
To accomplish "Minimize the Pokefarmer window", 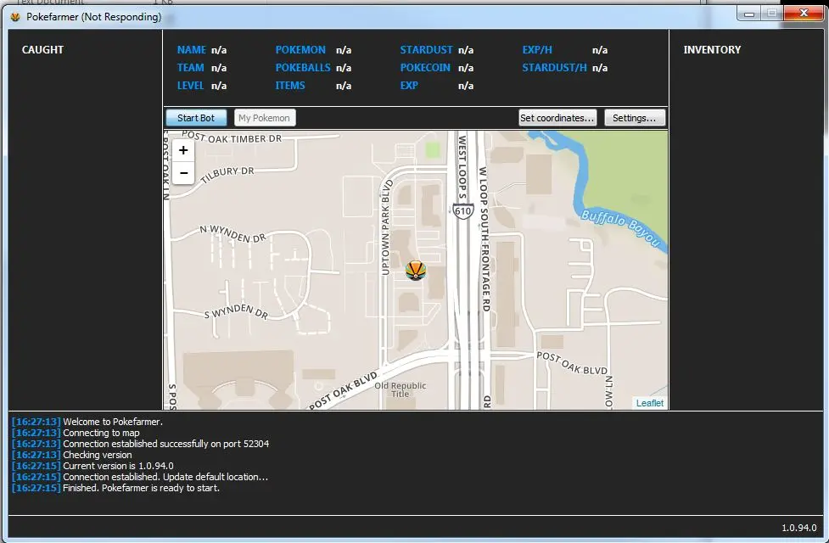I will (x=749, y=14).
